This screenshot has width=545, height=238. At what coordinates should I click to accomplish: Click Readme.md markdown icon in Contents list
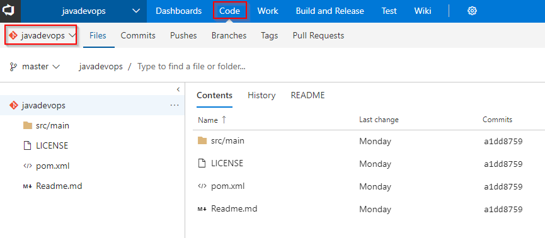coord(202,209)
